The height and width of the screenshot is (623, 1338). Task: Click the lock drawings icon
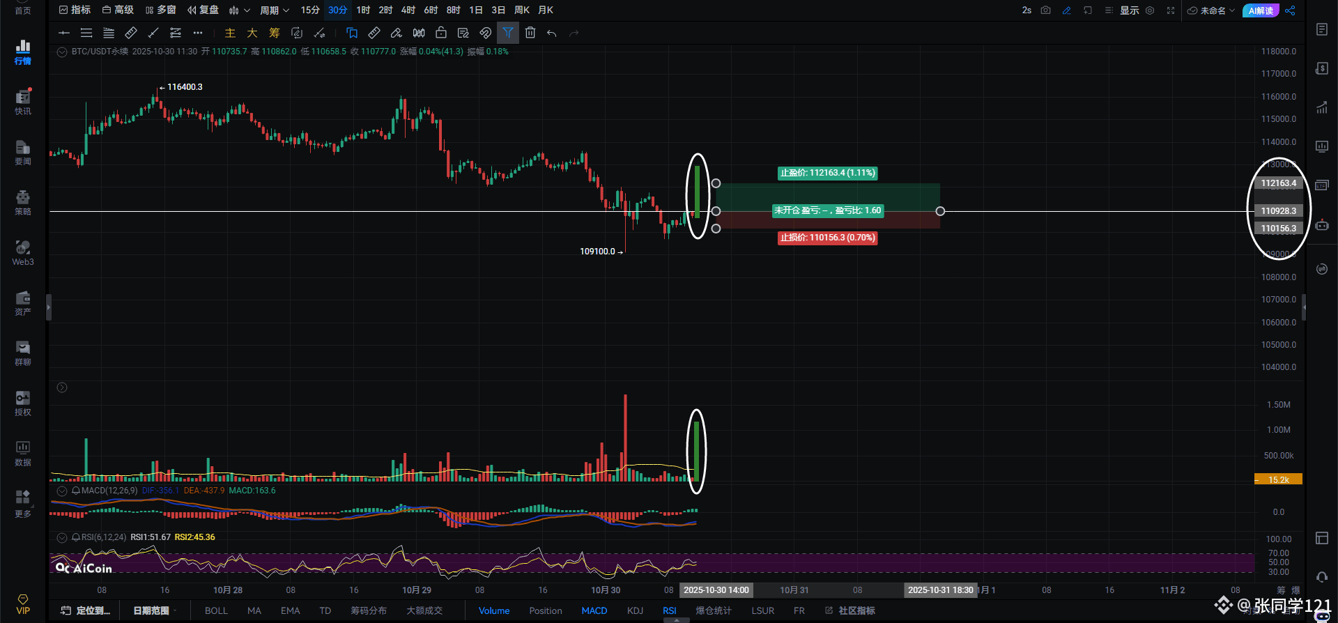[x=441, y=33]
